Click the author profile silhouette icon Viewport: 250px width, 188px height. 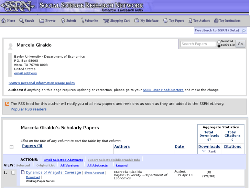click(x=10, y=47)
